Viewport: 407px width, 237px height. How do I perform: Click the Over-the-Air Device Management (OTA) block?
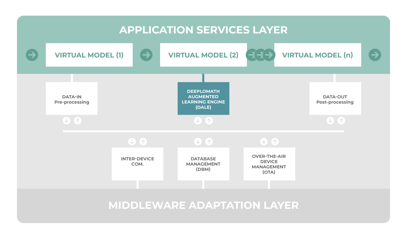(269, 164)
